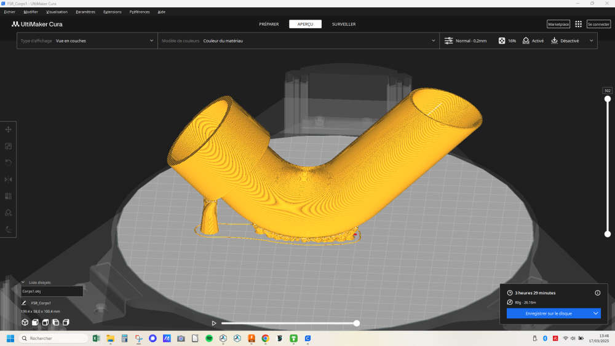Select the Scale tool in left toolbar
This screenshot has width=615, height=346.
pos(9,146)
